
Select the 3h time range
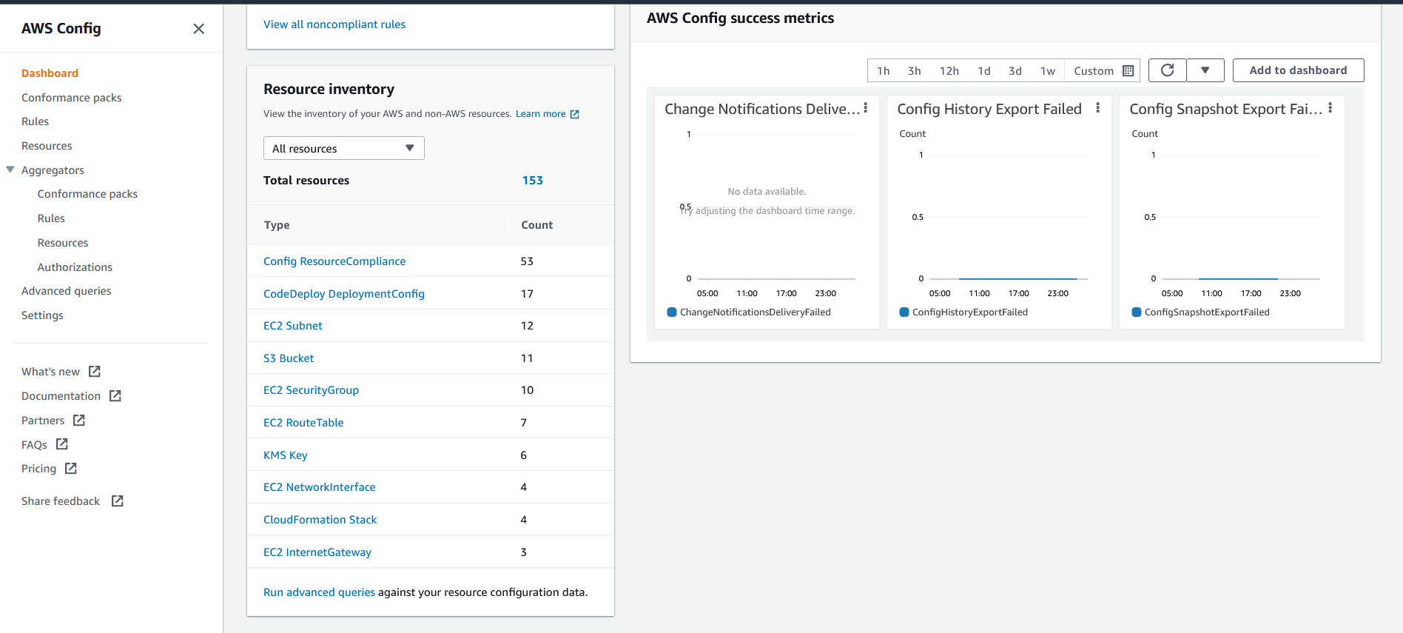pyautogui.click(x=915, y=71)
